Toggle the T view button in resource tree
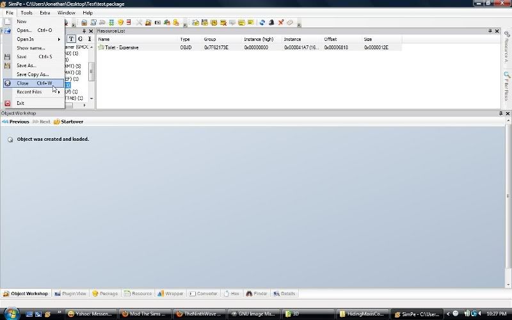This screenshot has width=512, height=320. tap(72, 39)
